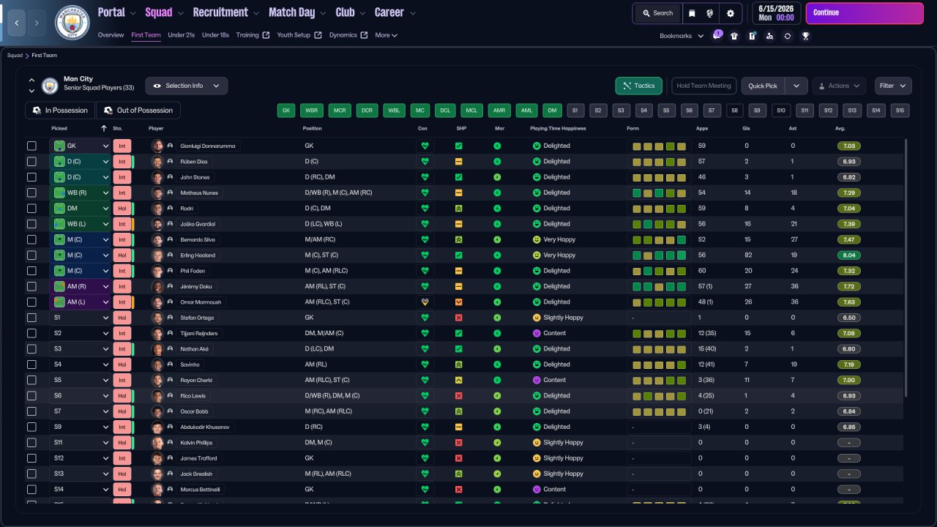Viewport: 937px width, 527px height.
Task: Click Savinho's player portrait
Action: [x=157, y=365]
